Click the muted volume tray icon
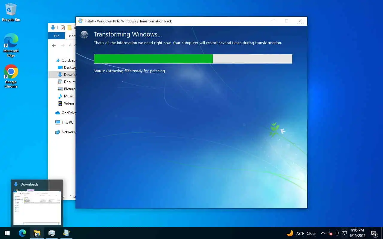The image size is (383, 239). 330,233
